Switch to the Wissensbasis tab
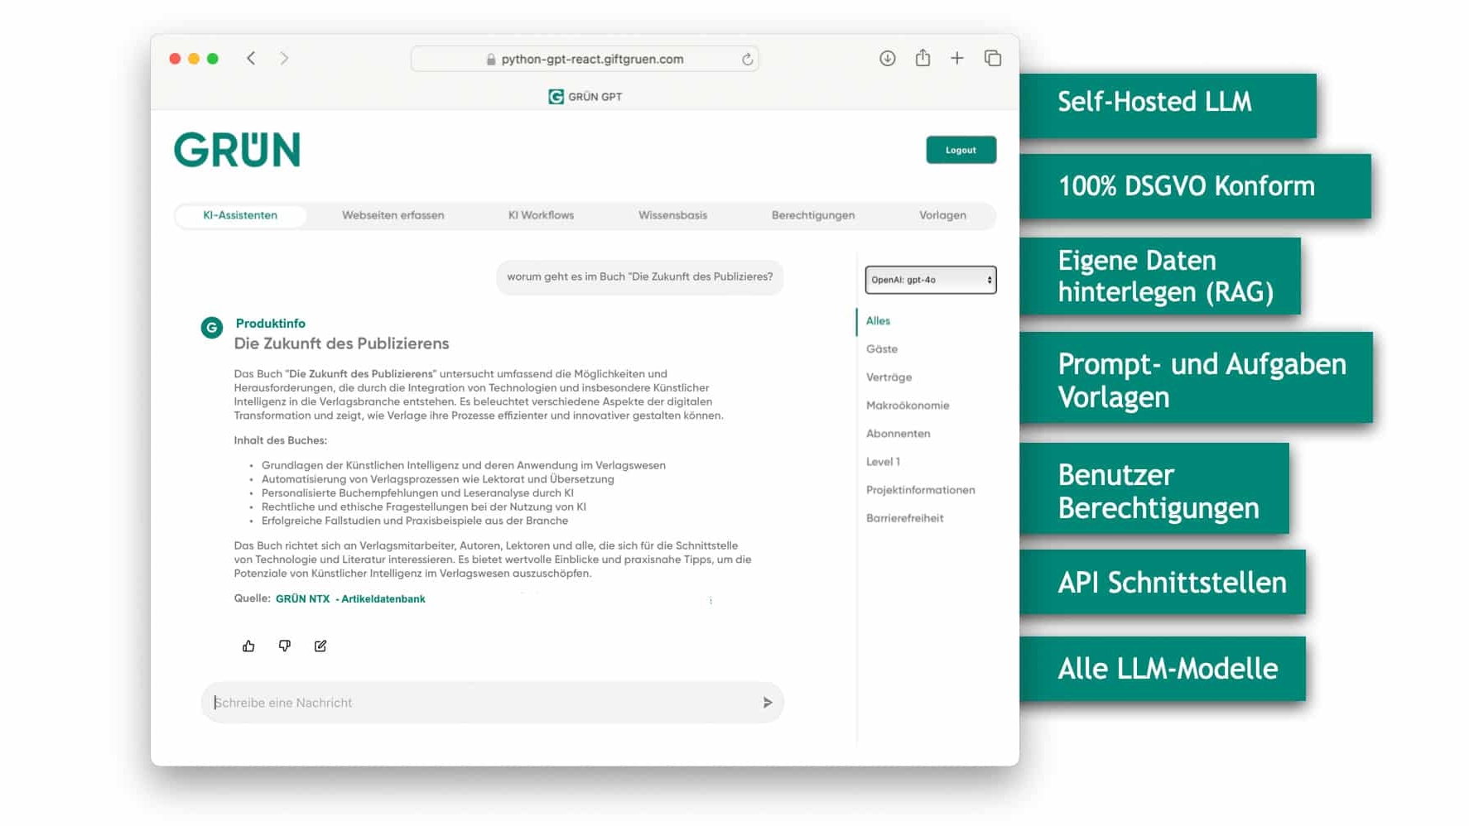The height and width of the screenshot is (826, 1469). pos(672,215)
